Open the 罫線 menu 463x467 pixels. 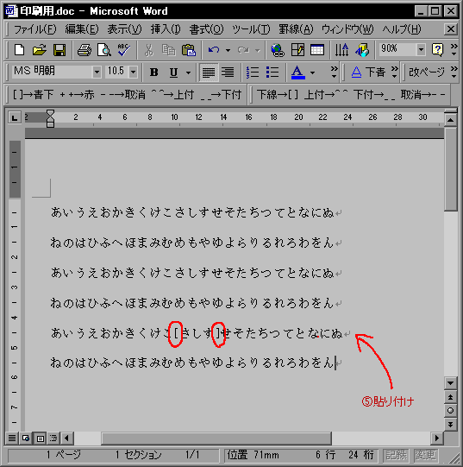point(296,29)
